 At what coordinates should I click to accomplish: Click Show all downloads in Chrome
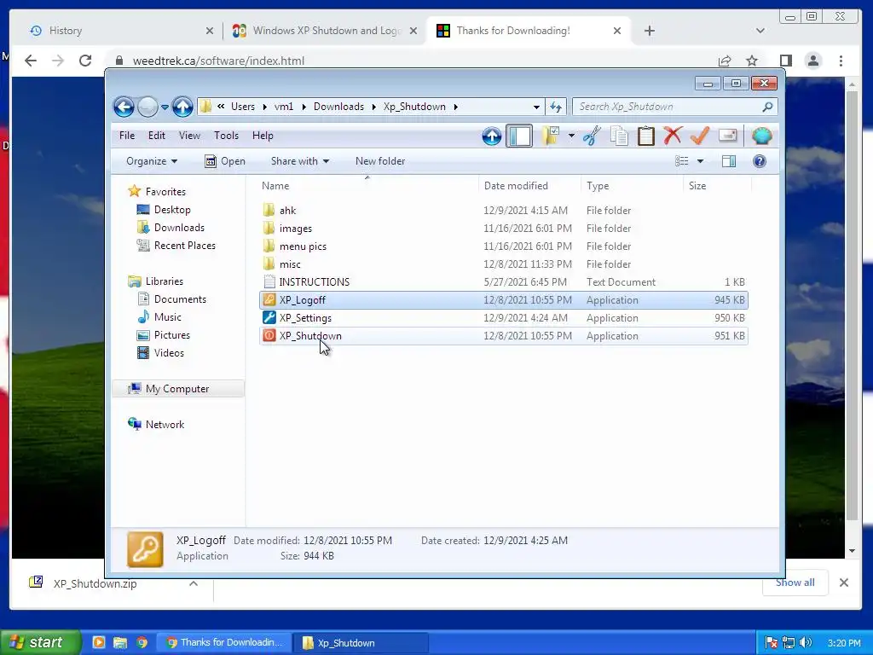(x=795, y=583)
